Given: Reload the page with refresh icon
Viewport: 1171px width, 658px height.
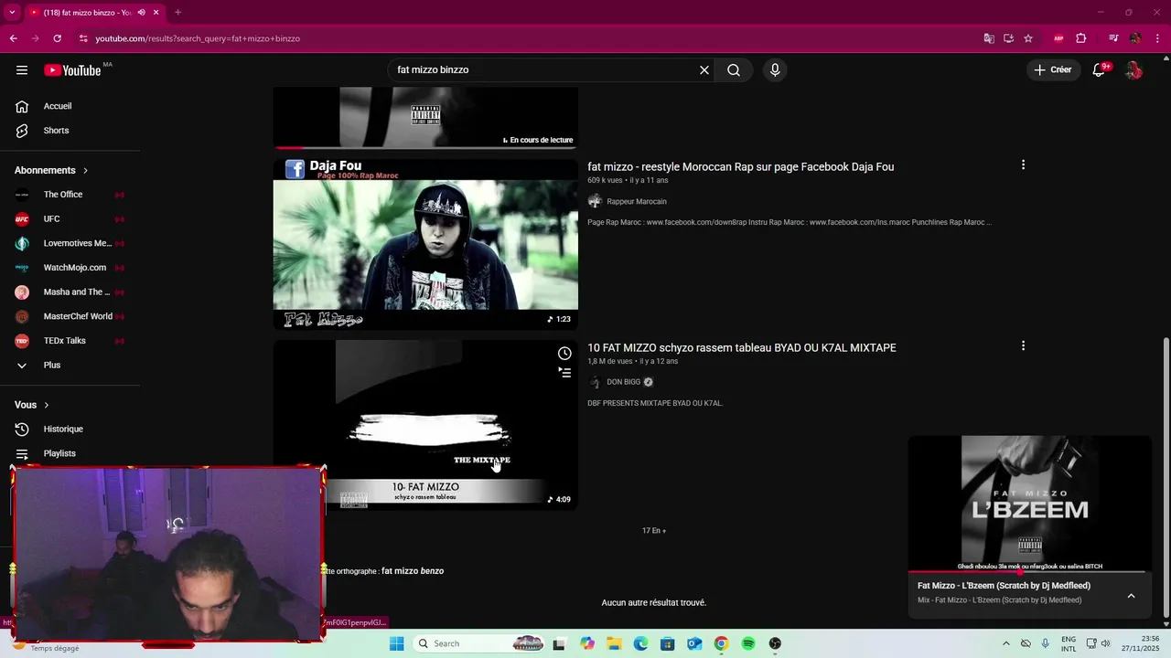Looking at the screenshot, I should pos(57,38).
